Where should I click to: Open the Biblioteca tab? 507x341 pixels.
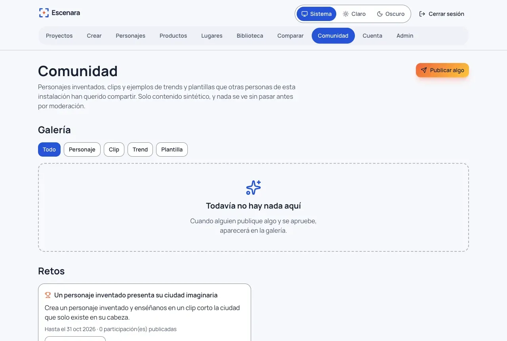pyautogui.click(x=250, y=36)
